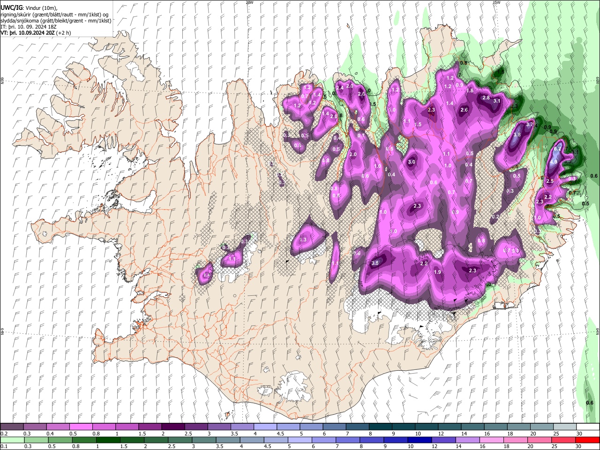The width and height of the screenshot is (600, 450).
Task: Click the 0.1 label under the rain legend
Action: tap(4, 447)
